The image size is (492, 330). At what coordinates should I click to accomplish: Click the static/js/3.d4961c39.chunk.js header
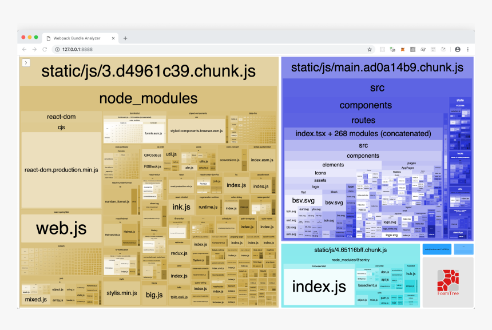tap(148, 71)
